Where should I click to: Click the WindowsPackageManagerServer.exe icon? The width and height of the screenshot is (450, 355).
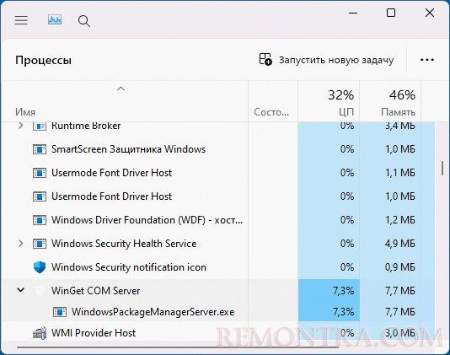[x=60, y=312]
